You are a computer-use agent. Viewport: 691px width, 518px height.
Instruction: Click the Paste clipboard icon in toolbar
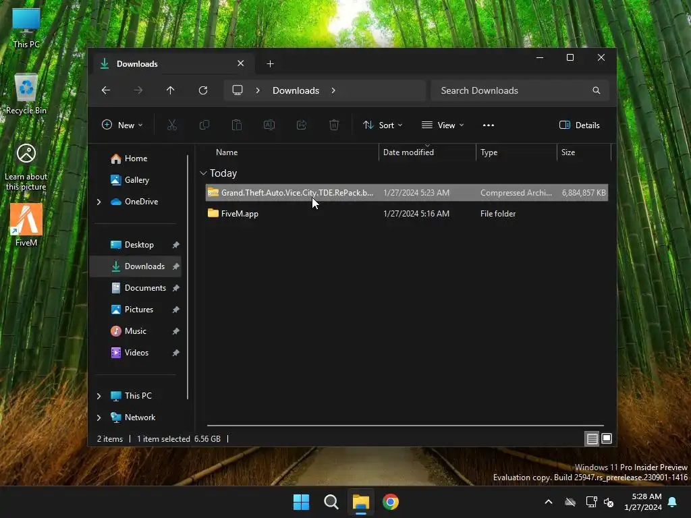click(x=237, y=125)
